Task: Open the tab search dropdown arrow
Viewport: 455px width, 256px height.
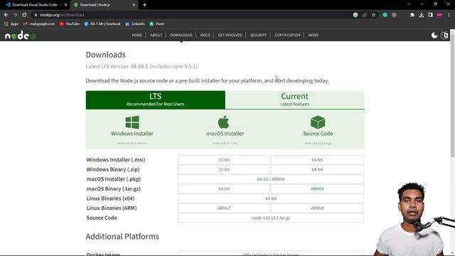Action: click(x=409, y=4)
